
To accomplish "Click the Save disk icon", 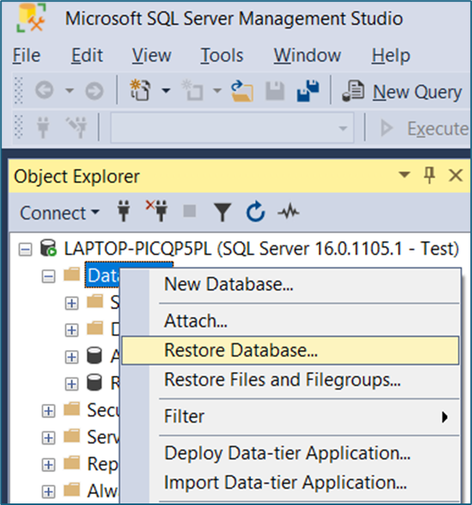I will [x=275, y=91].
